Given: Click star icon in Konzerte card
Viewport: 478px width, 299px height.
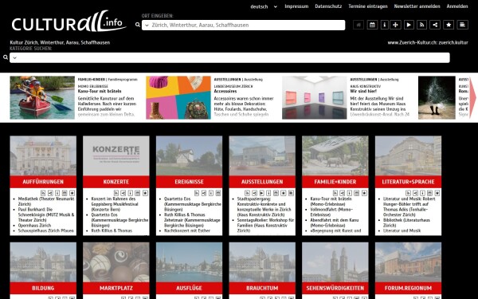Looking at the screenshot, I should (145, 193).
